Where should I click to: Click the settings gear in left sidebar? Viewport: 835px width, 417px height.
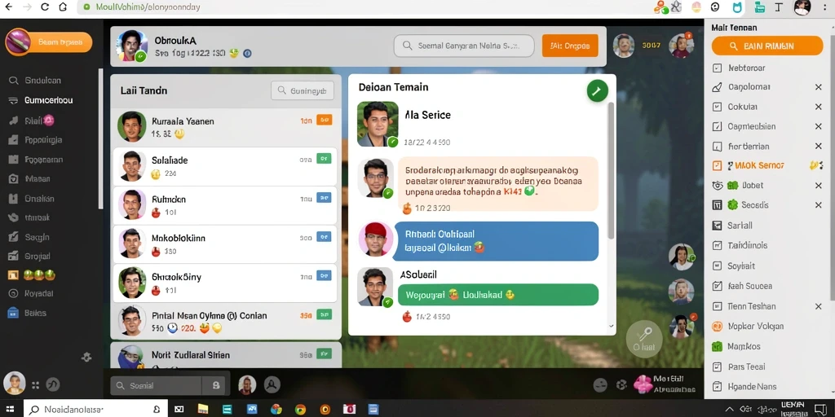pos(86,357)
